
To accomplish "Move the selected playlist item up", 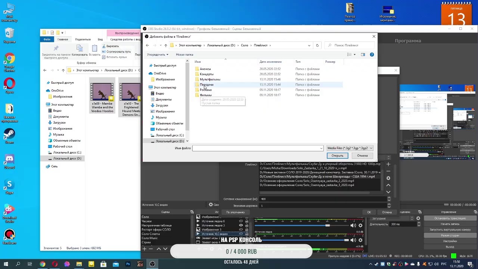I will [388, 185].
